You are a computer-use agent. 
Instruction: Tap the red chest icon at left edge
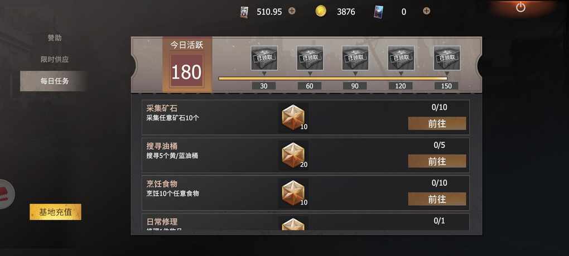pos(7,194)
